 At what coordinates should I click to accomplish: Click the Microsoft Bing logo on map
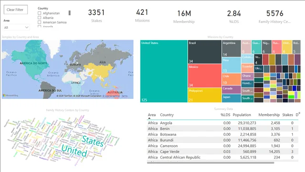click(x=10, y=96)
